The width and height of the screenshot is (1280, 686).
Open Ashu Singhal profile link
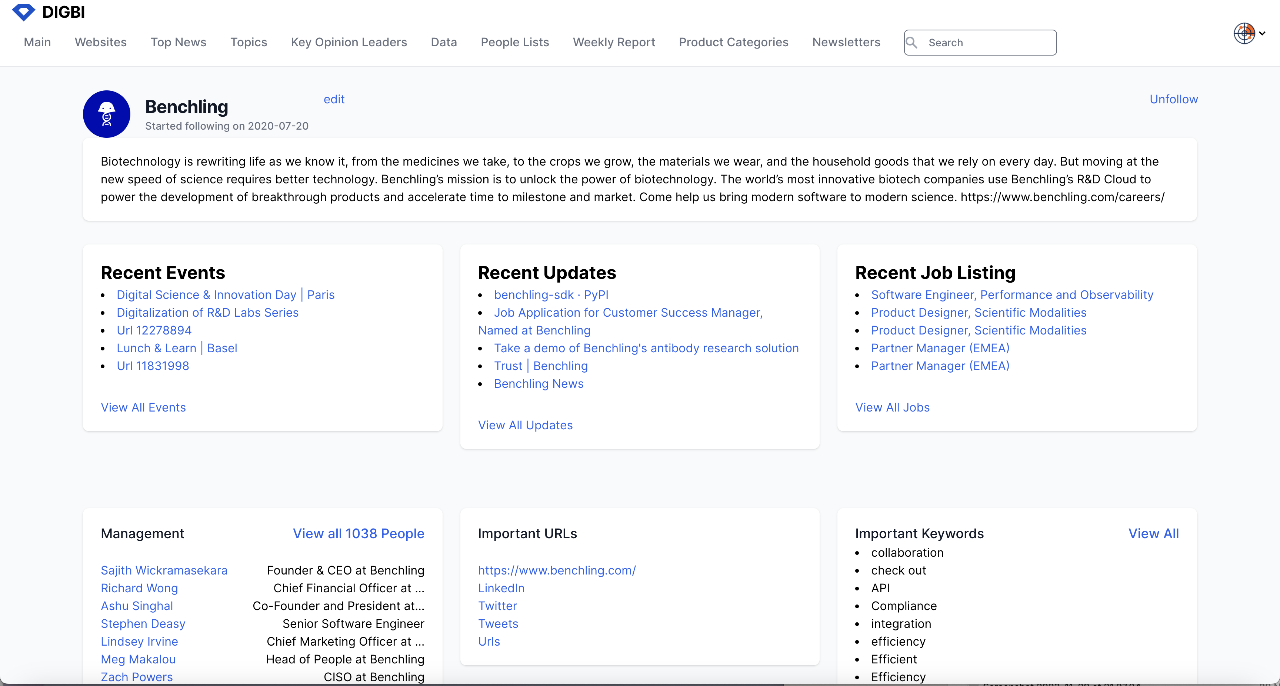137,606
